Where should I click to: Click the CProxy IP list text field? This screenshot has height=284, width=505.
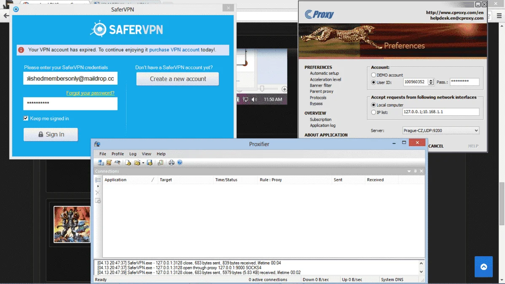[x=441, y=112]
